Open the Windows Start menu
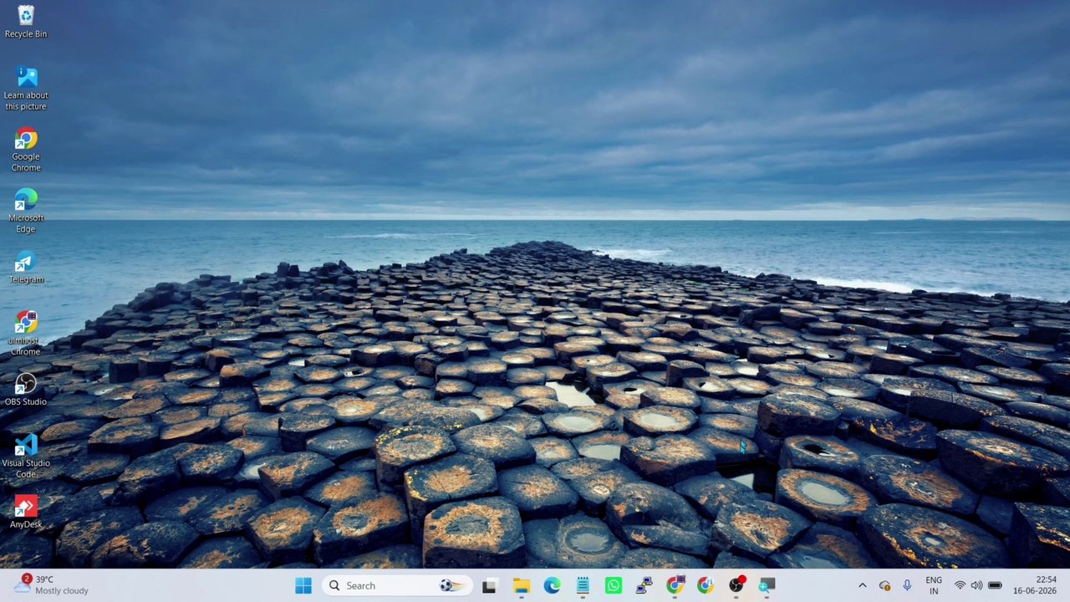 pos(303,585)
